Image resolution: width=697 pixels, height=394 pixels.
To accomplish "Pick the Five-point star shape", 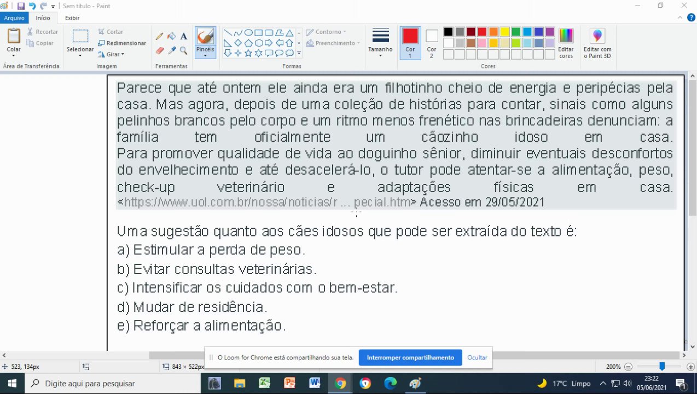I will (x=248, y=53).
